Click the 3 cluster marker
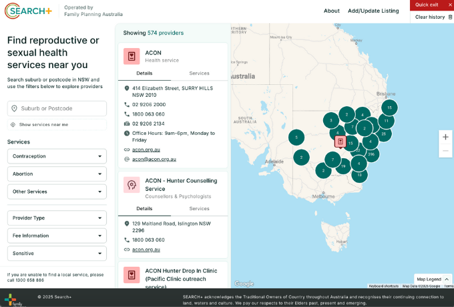This screenshot has width=454, height=307. coord(331,120)
